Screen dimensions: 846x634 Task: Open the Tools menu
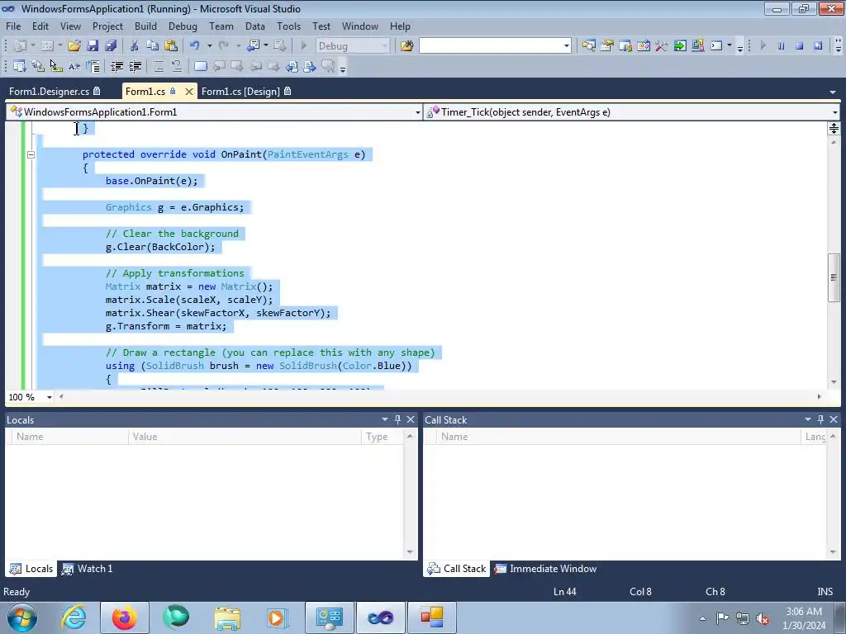pyautogui.click(x=288, y=26)
